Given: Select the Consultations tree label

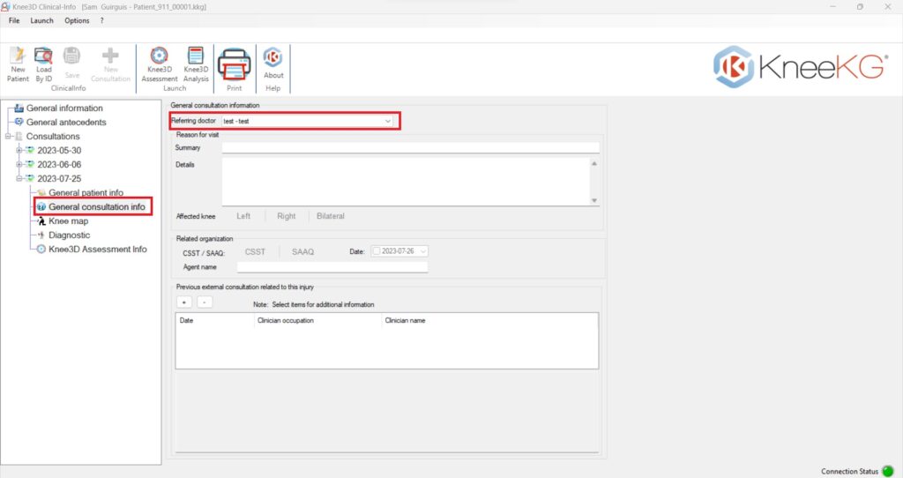Looking at the screenshot, I should click(53, 137).
